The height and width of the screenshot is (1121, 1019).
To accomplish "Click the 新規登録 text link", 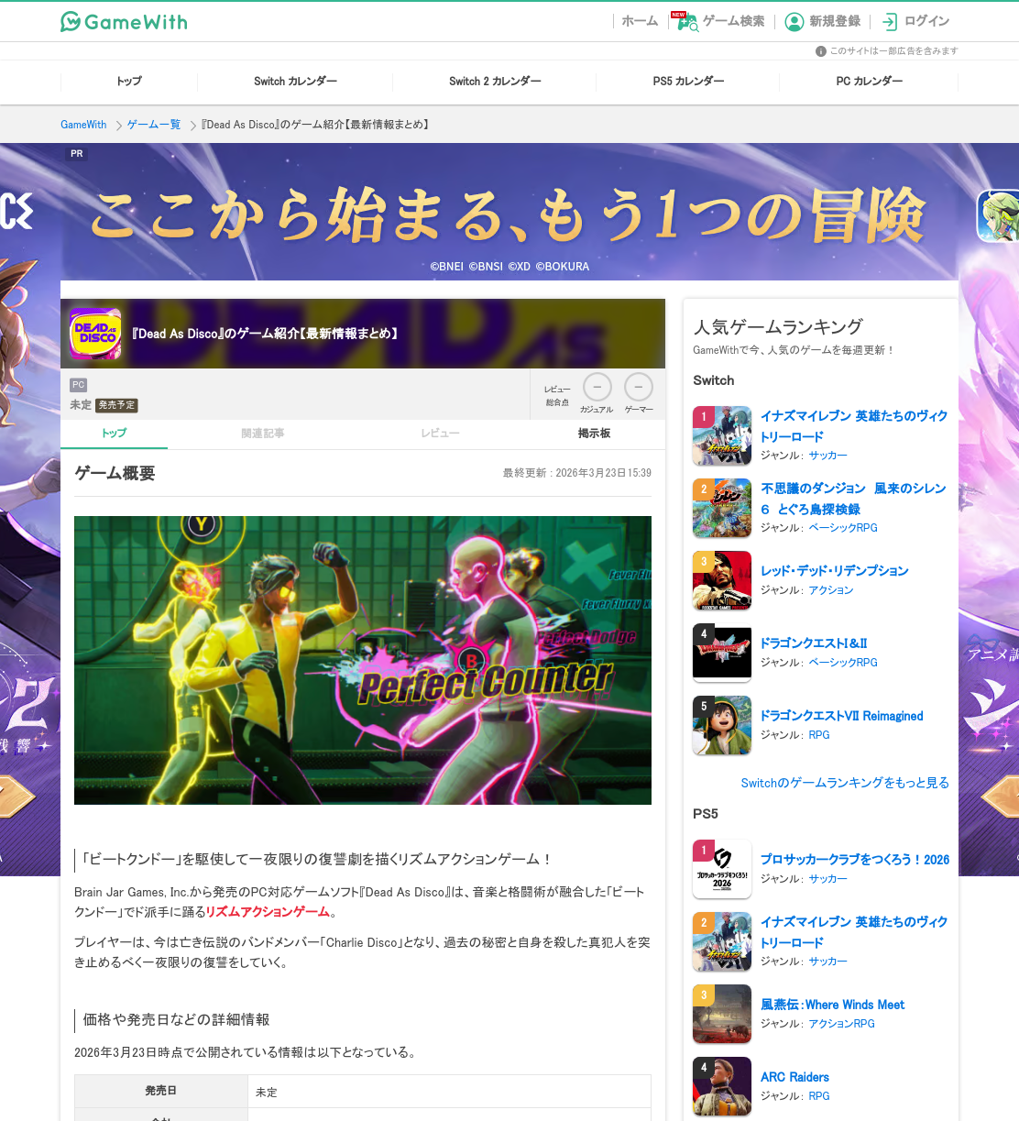I will [x=835, y=21].
